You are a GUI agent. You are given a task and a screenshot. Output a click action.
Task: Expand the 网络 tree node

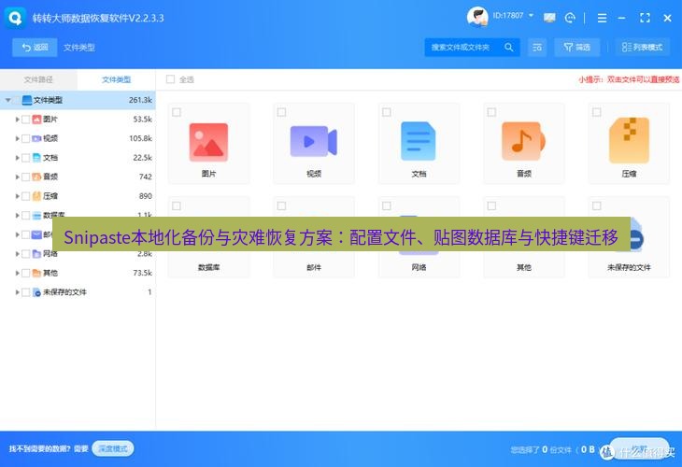[17, 253]
